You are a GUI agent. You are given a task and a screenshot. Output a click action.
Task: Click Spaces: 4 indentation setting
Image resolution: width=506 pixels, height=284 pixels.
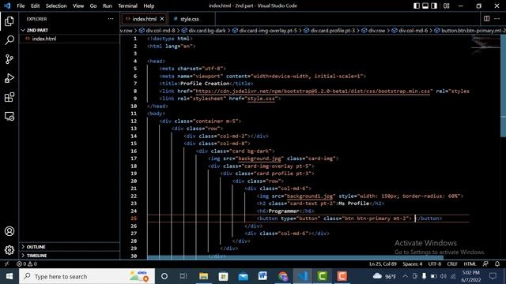pyautogui.click(x=412, y=264)
